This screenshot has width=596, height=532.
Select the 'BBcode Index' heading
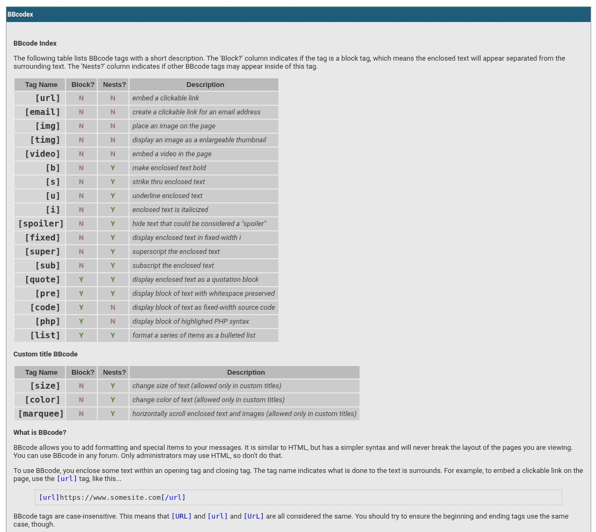[35, 43]
